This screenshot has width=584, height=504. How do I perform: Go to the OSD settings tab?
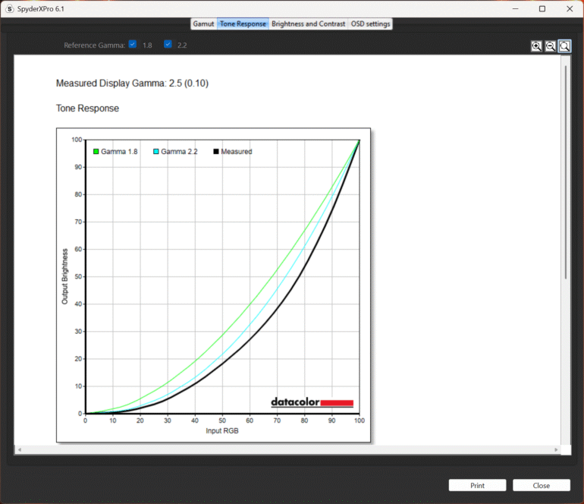(x=370, y=24)
